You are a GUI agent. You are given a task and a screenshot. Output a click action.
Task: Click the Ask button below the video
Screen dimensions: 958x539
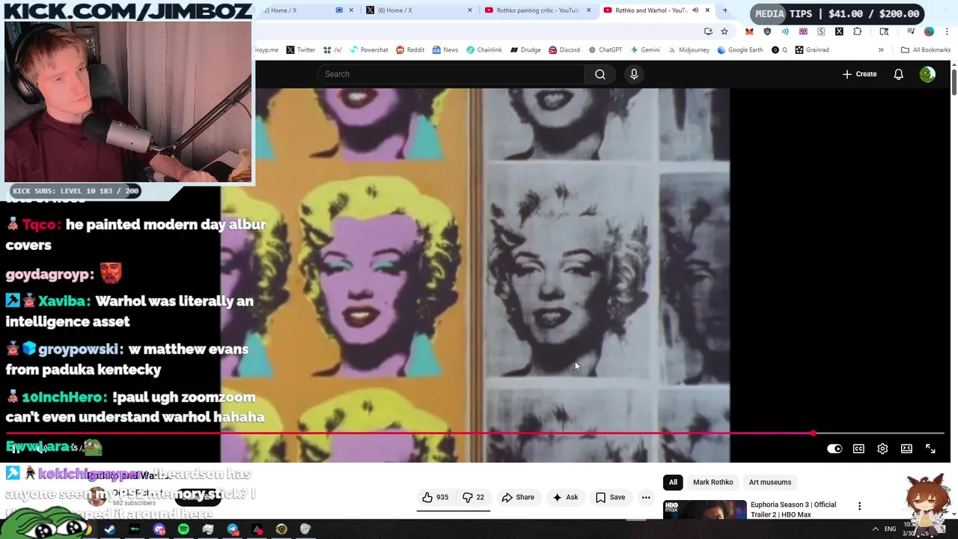point(565,497)
